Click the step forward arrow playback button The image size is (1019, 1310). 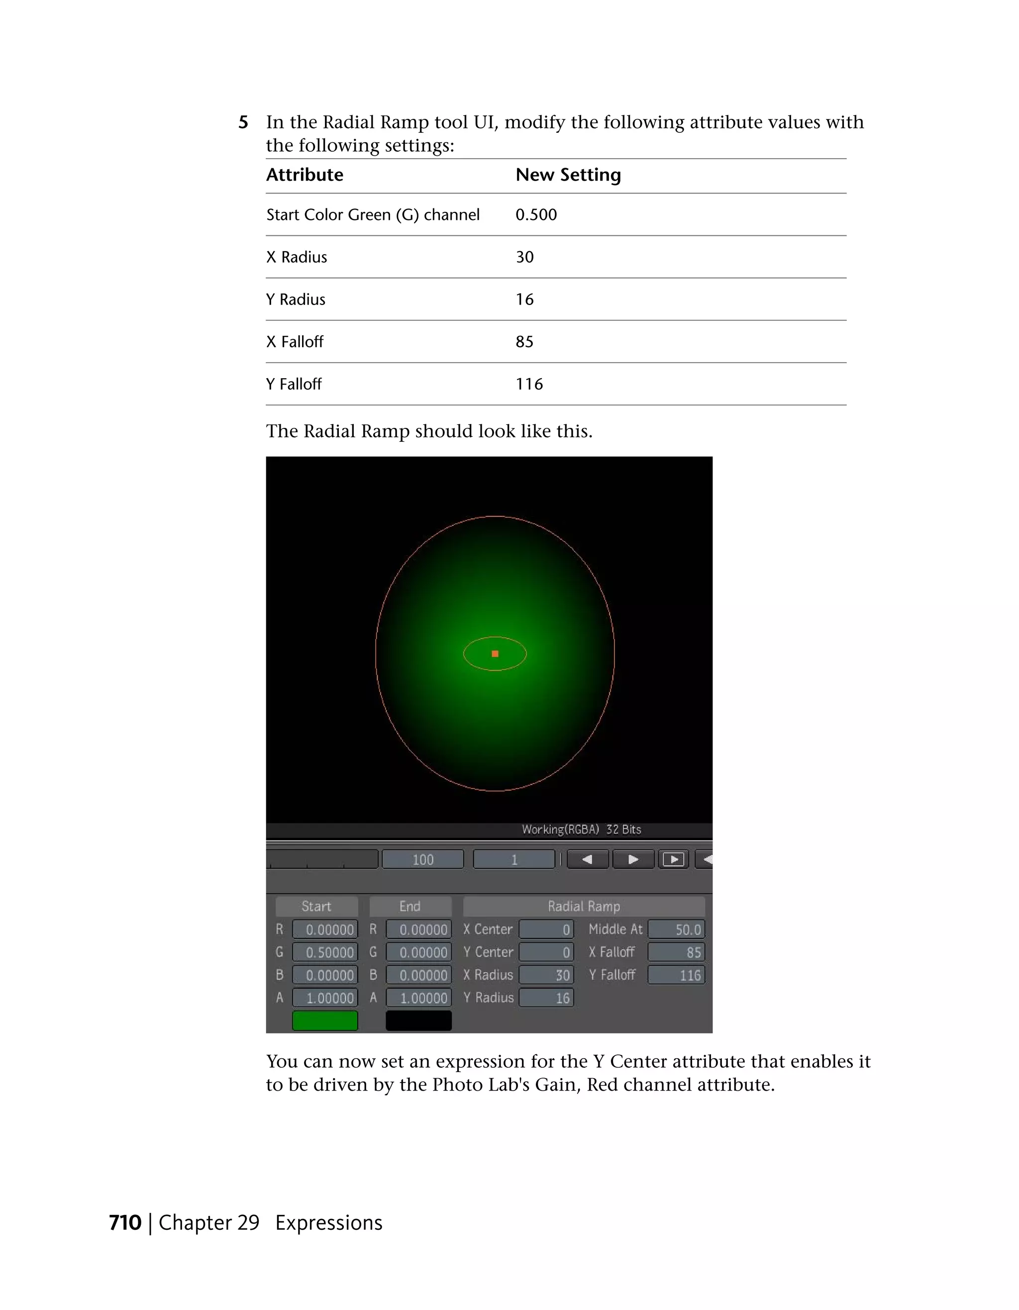pos(633,859)
